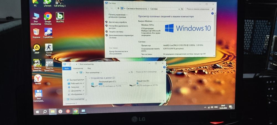Open Need for Speed Most Wanted shortcut

pos(38,65)
